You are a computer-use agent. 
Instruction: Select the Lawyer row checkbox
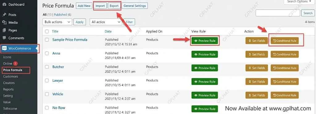(47, 80)
